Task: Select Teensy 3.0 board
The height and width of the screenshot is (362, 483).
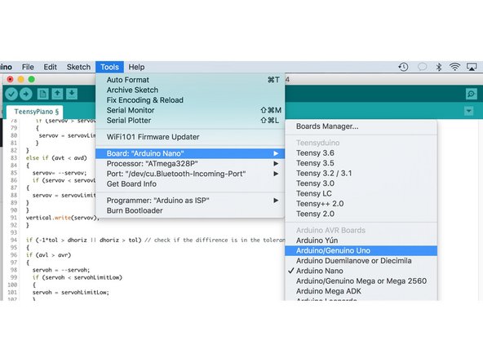Action: [361, 183]
